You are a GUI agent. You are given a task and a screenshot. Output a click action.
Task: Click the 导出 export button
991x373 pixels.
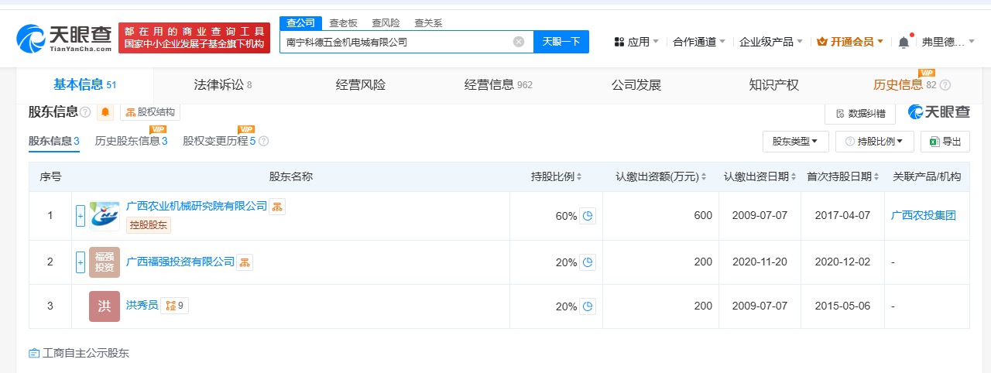pos(945,142)
